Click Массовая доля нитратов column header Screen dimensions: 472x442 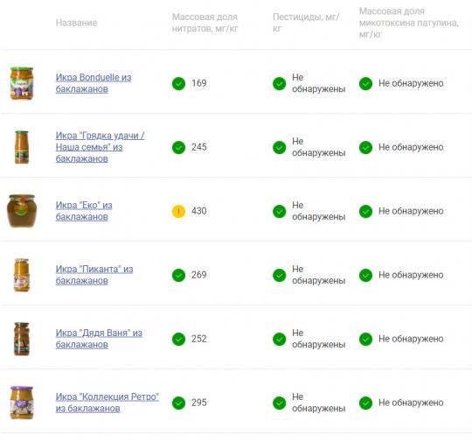pos(205,23)
